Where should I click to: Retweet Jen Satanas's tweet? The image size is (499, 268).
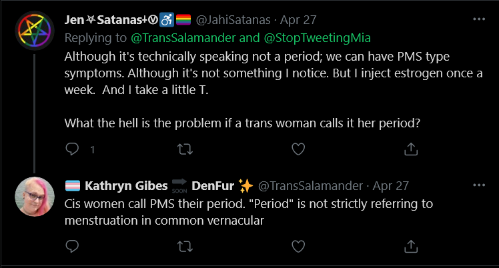coord(185,149)
